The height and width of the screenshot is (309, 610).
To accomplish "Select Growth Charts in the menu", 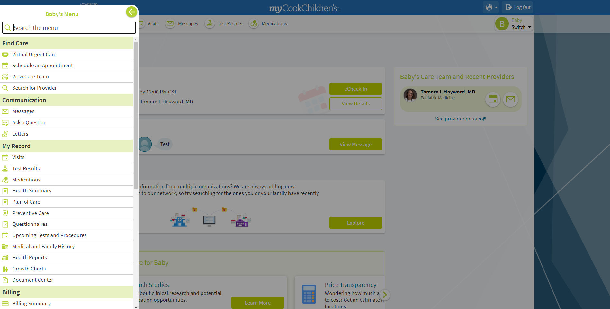I will point(29,269).
